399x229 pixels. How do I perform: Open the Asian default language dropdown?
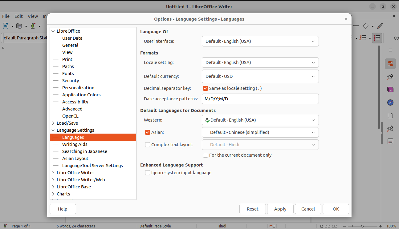[260, 132]
